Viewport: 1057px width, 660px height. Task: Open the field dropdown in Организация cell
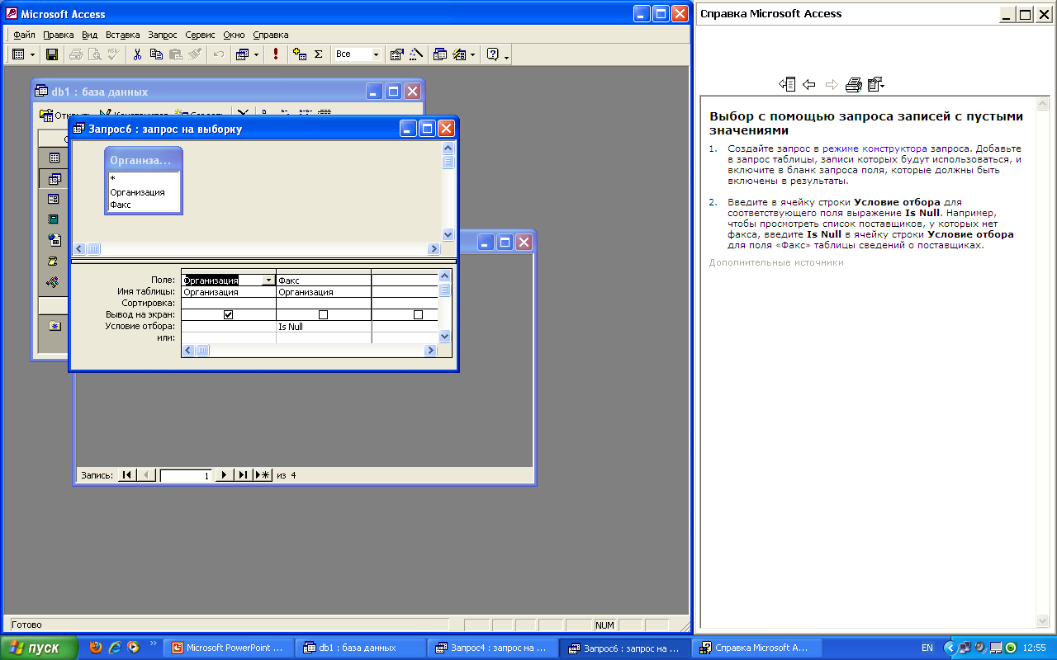pyautogui.click(x=268, y=280)
